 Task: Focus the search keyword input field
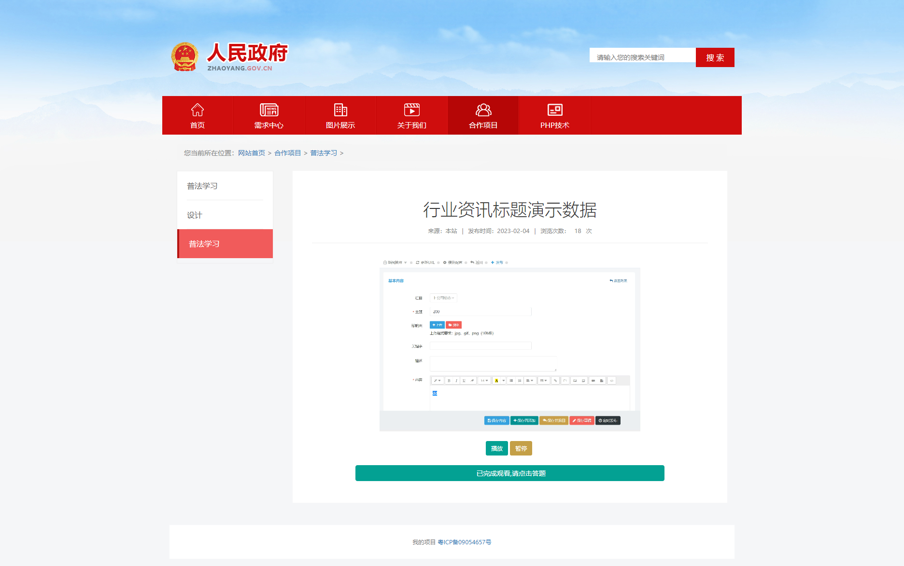[642, 57]
